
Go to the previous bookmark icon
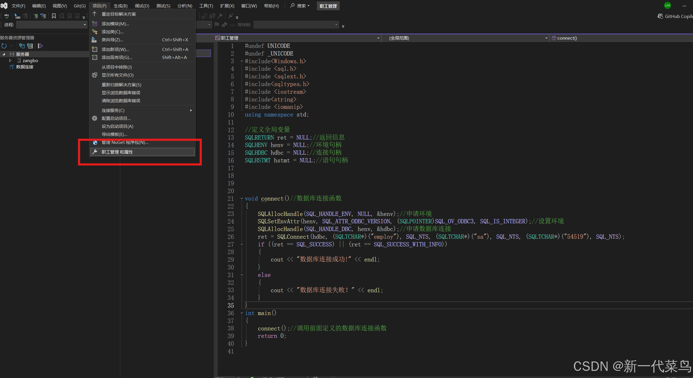click(x=62, y=16)
